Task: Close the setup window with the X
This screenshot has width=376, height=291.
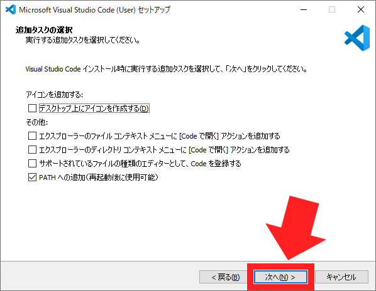Action: (361, 9)
